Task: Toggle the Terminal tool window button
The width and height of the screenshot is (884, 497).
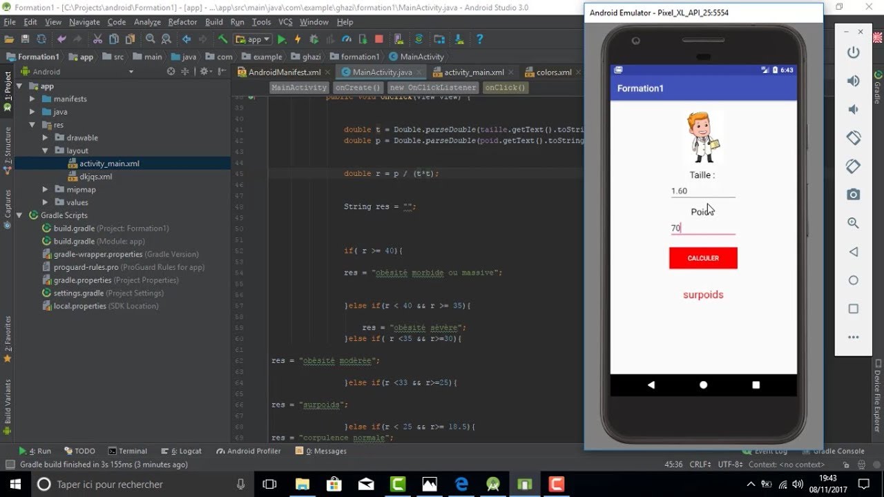Action: [x=126, y=451]
